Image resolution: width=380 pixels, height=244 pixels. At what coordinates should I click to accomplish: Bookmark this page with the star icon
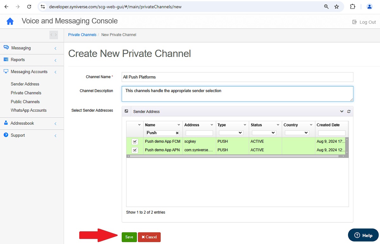click(x=337, y=7)
